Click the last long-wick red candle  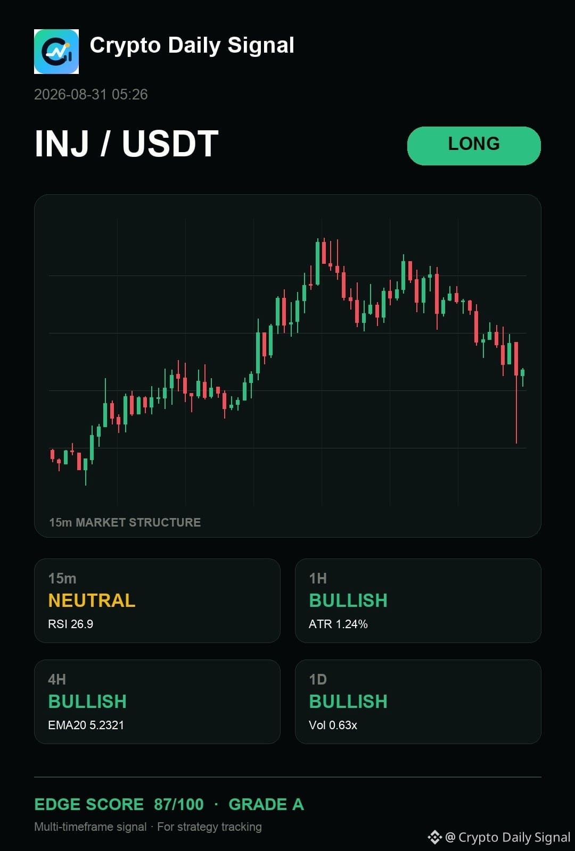[x=516, y=393]
